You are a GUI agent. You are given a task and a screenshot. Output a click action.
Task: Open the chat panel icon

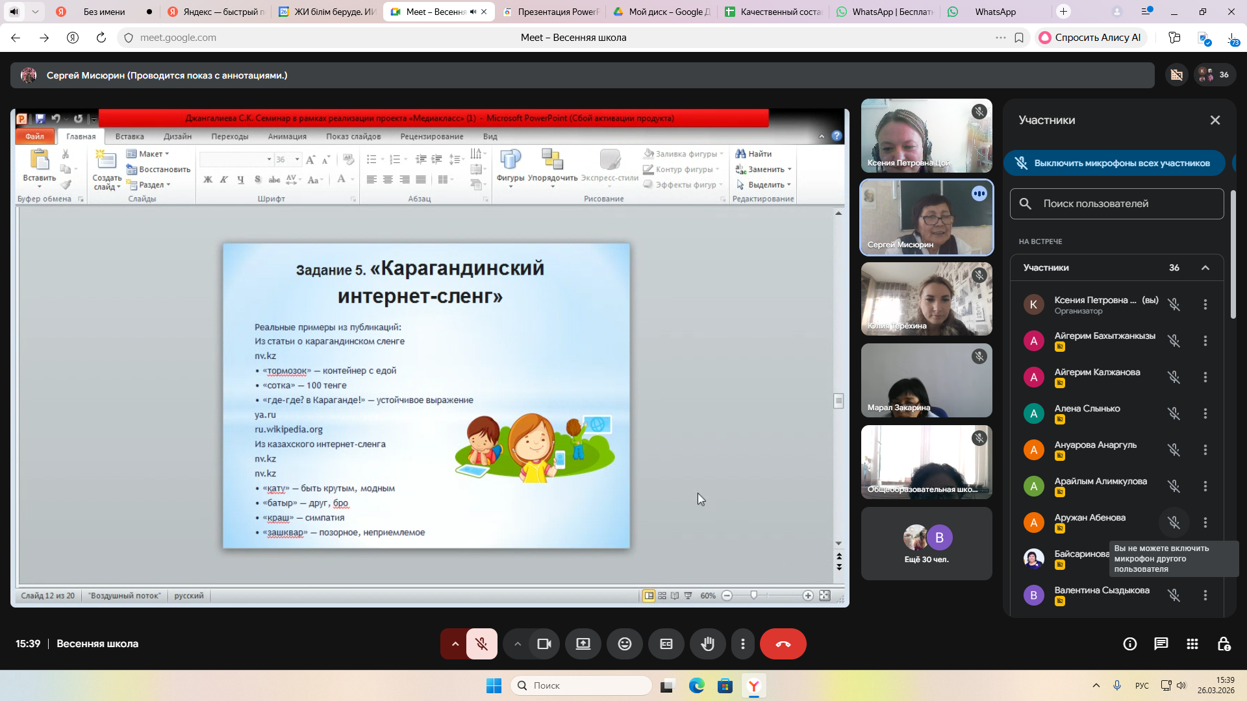[x=1161, y=644]
